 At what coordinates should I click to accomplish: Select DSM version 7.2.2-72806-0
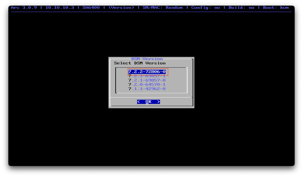pos(147,72)
